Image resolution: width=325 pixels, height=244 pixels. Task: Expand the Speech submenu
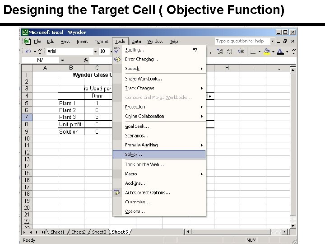(x=201, y=69)
